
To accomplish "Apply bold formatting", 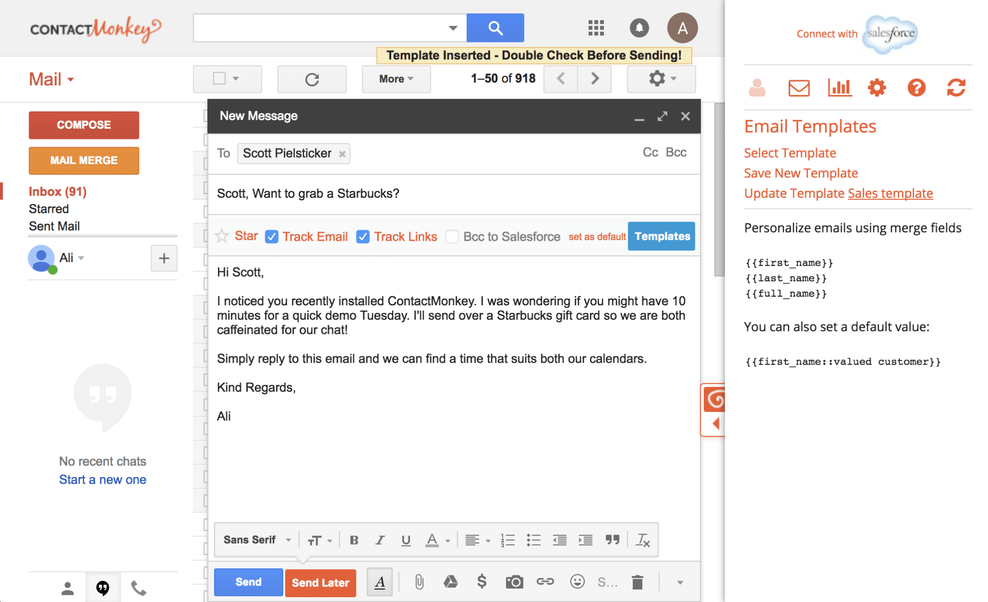I will click(x=354, y=540).
